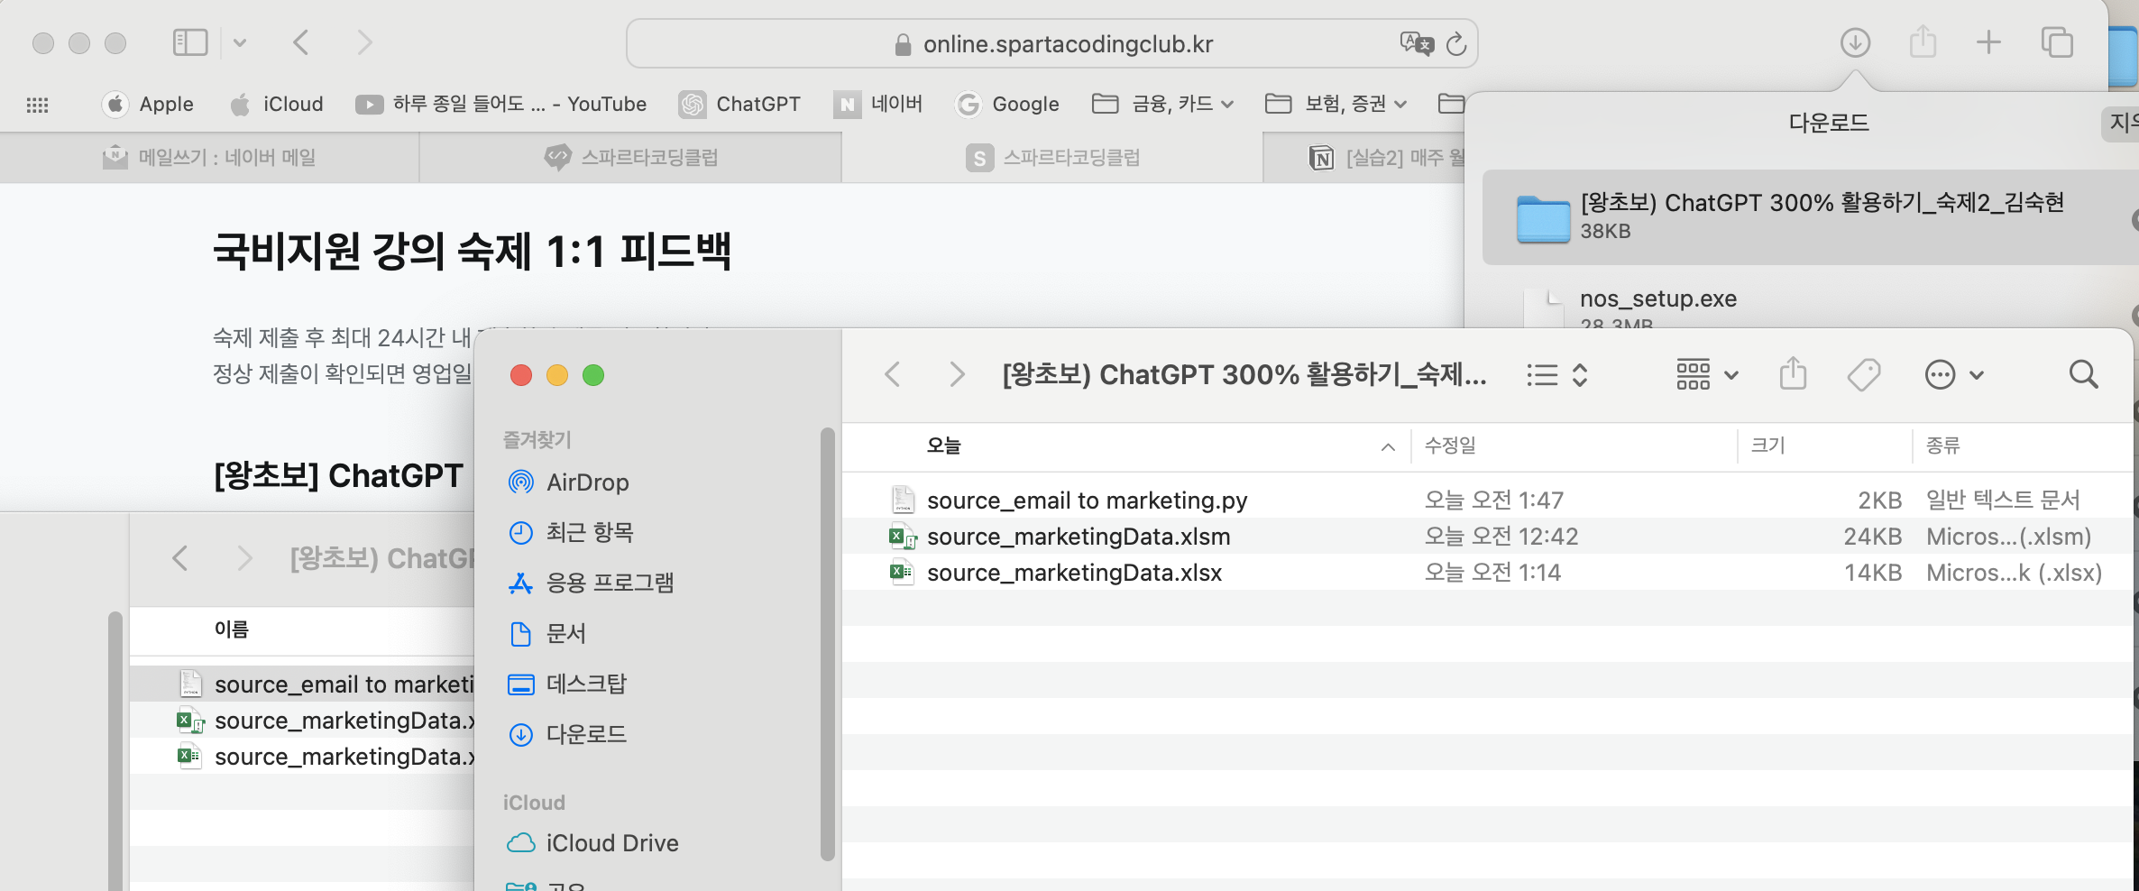Screen dimensions: 2139x891
Task: Reload the Safari page
Action: point(1456,43)
